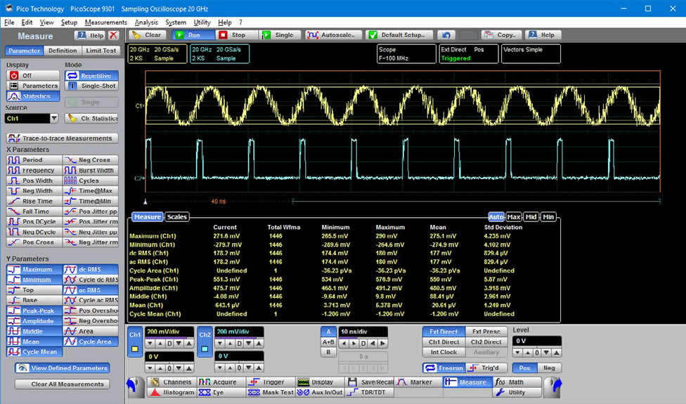Click View Defined Parameters

62,368
